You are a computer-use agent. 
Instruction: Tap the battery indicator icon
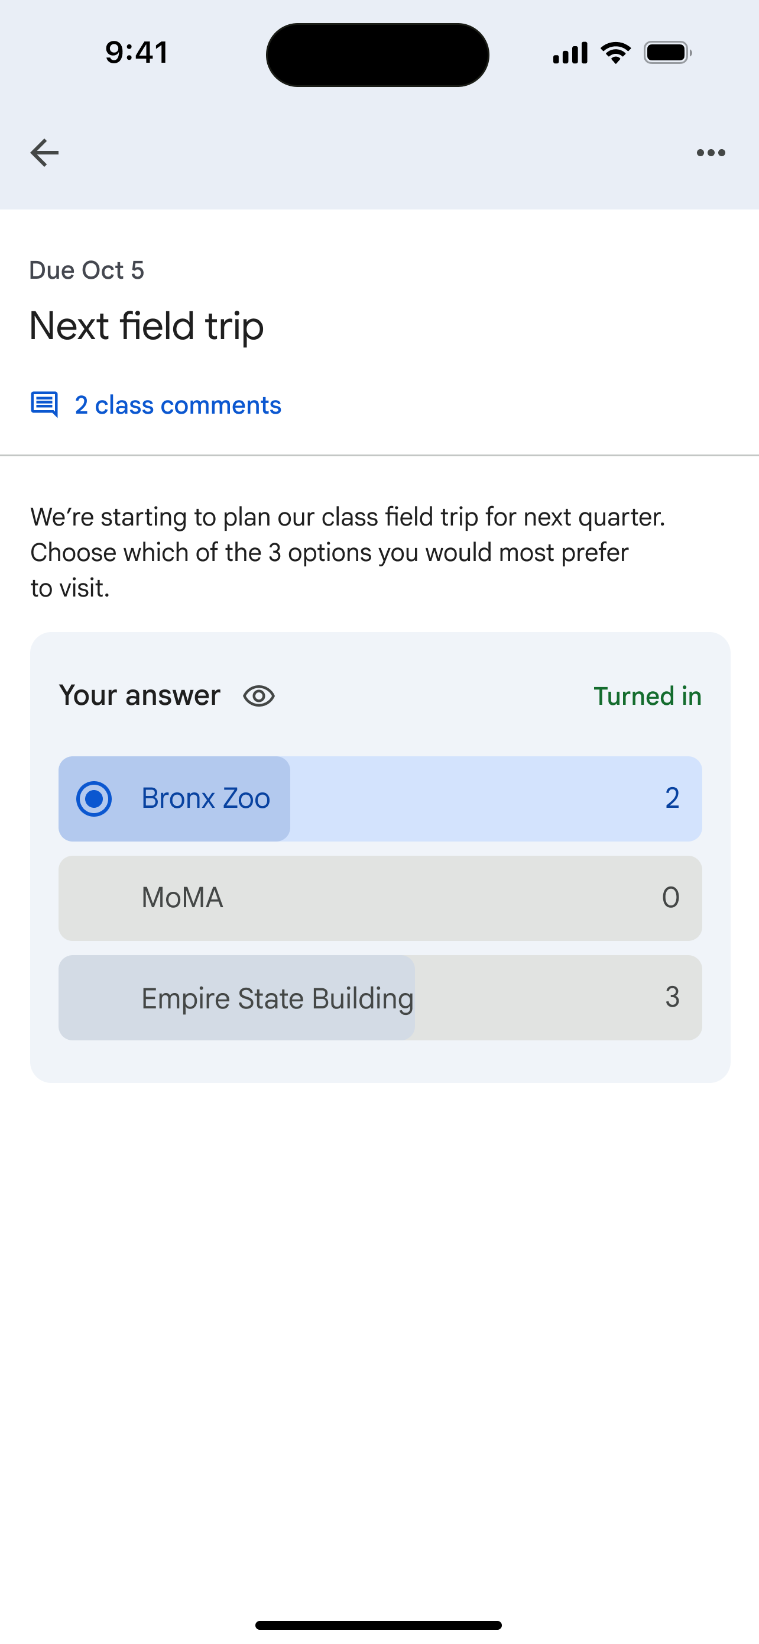click(x=668, y=52)
